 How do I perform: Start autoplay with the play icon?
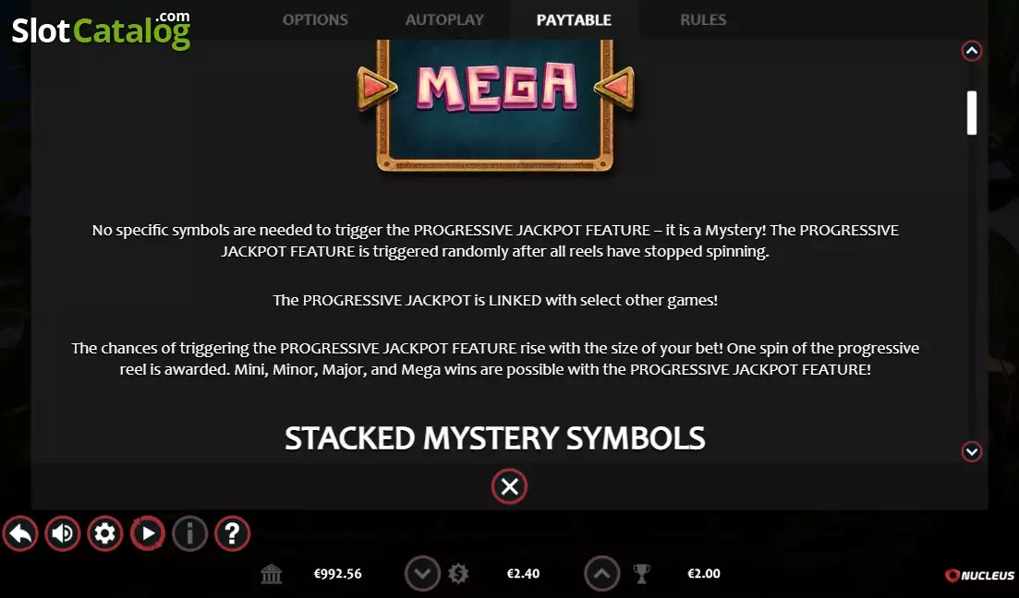pyautogui.click(x=148, y=533)
